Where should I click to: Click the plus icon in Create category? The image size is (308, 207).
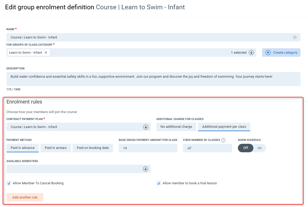coord(268,52)
